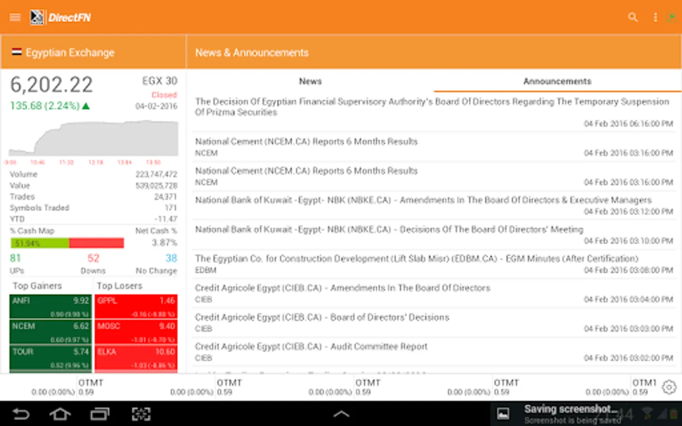Open the EGX 30 intraday chart
The width and height of the screenshot is (682, 426).
click(94, 138)
